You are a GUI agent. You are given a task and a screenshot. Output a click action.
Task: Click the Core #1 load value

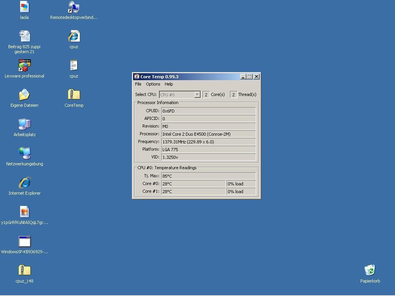coord(241,192)
